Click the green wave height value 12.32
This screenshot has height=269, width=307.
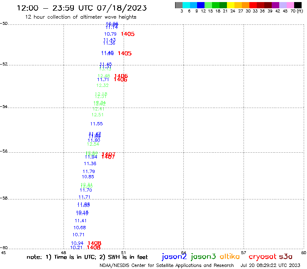[x=102, y=85]
